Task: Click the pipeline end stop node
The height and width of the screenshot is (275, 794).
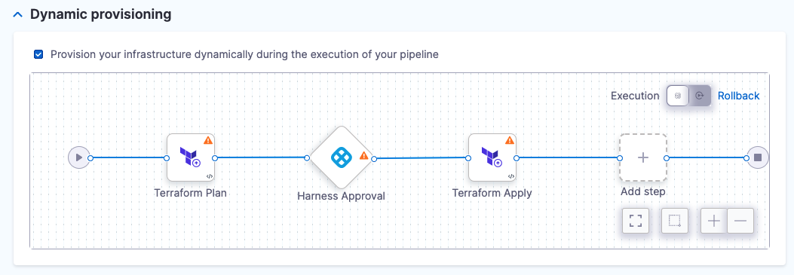Action: click(x=758, y=157)
